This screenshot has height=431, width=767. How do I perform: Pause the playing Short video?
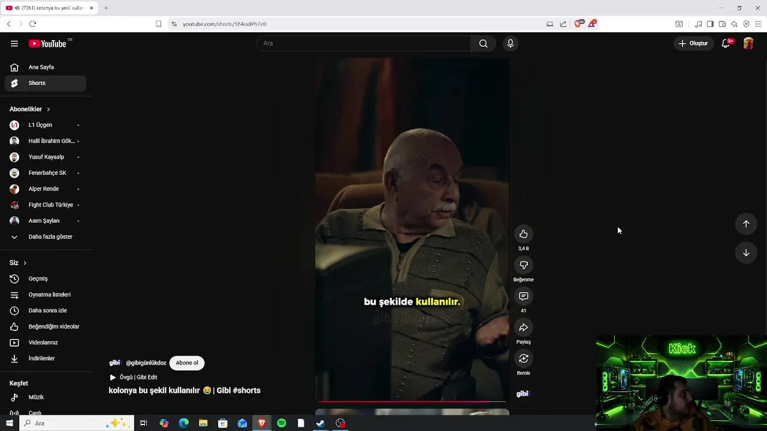click(412, 230)
